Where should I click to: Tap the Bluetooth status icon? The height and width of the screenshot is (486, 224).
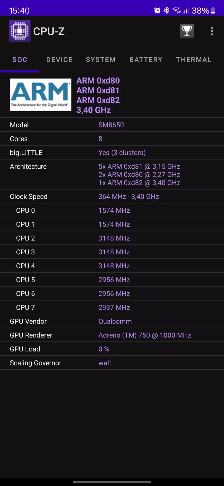[166, 11]
